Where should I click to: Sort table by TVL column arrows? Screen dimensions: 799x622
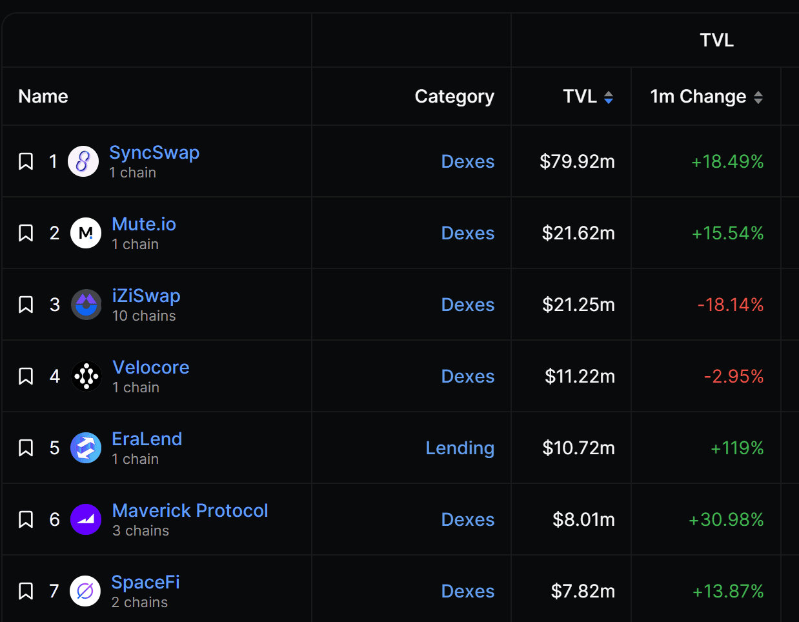pyautogui.click(x=609, y=97)
